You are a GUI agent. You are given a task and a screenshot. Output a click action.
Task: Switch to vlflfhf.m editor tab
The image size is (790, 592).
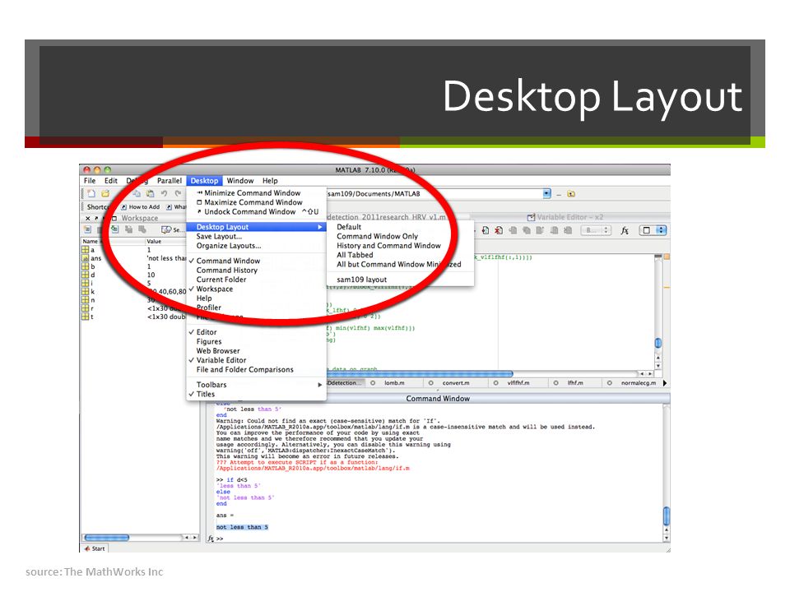click(x=518, y=383)
